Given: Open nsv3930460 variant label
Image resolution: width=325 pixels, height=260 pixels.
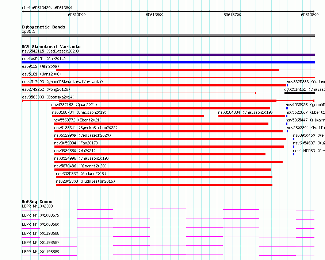Looking at the screenshot, I should (309, 135).
